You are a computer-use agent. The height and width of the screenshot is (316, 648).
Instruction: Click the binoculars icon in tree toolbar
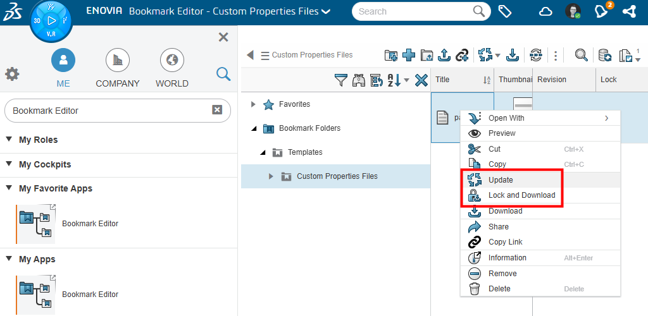click(359, 80)
